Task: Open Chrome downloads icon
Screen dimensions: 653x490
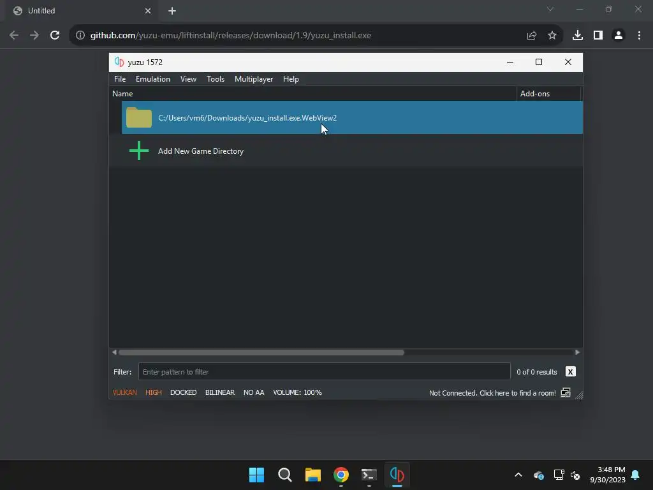Action: click(x=578, y=36)
